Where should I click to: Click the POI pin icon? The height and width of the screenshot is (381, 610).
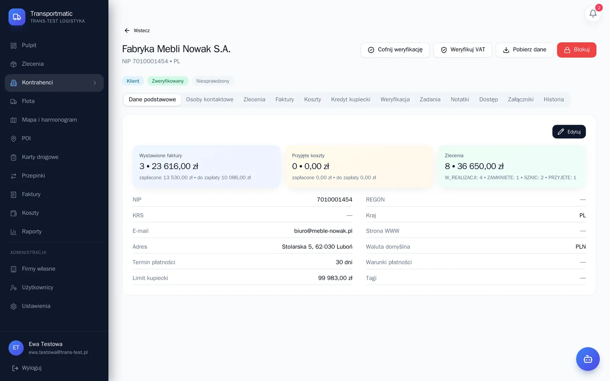click(14, 139)
